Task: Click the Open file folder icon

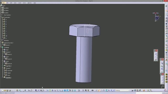Action: pos(5,91)
